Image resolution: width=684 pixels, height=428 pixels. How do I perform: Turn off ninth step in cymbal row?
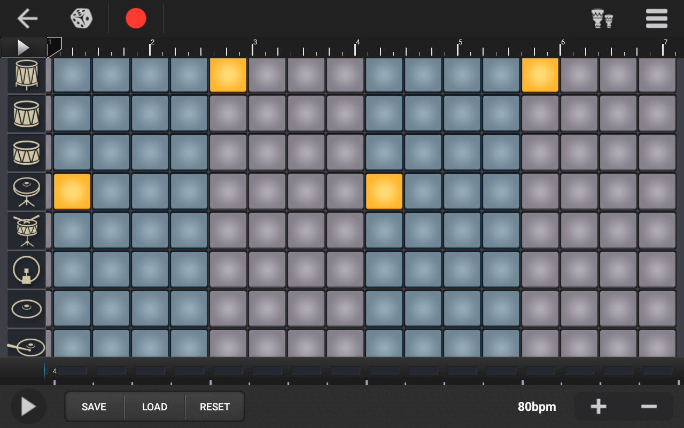[x=384, y=192]
